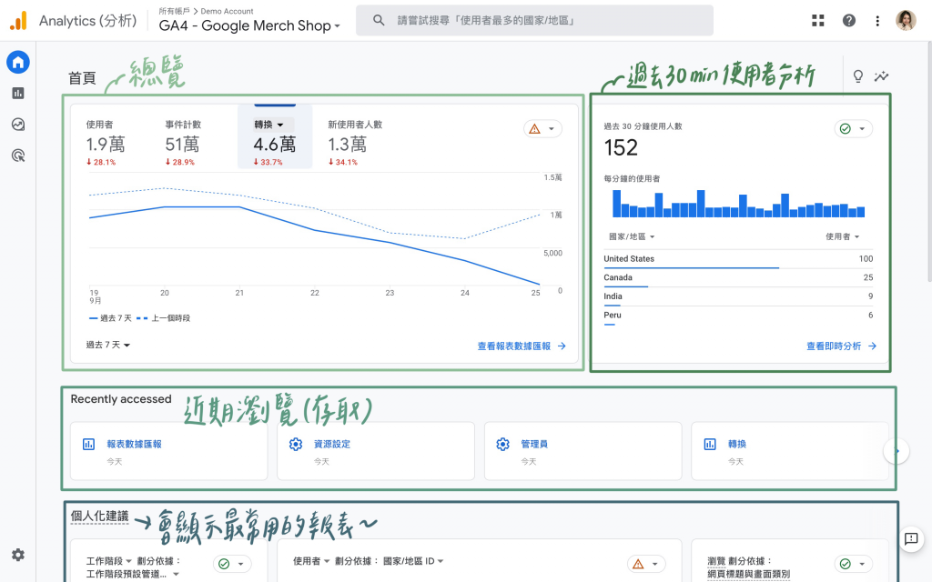Select the 新使用者人數 1.3萬 metric tab
The image size is (932, 582).
355,143
